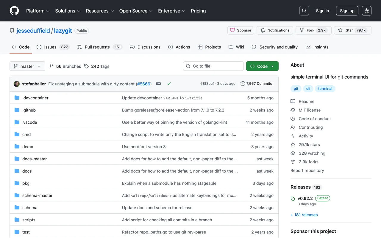381x238 pixels.
Task: Open the Security and quality tab
Action: point(274,47)
